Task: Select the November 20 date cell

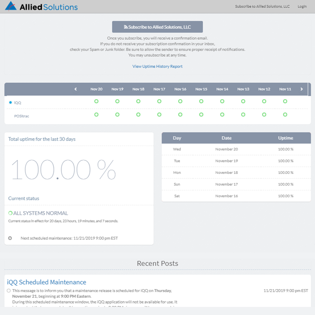Action: pos(226,149)
